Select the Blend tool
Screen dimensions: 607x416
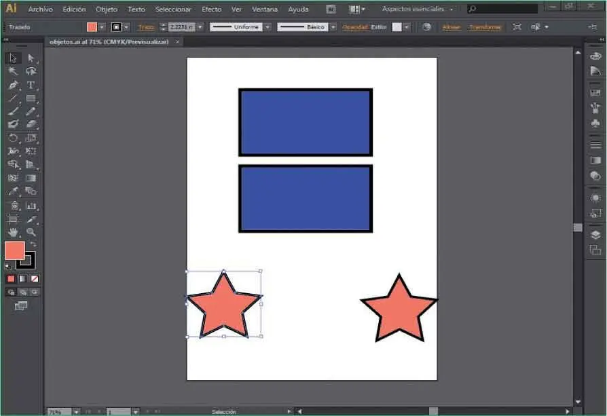tap(31, 191)
